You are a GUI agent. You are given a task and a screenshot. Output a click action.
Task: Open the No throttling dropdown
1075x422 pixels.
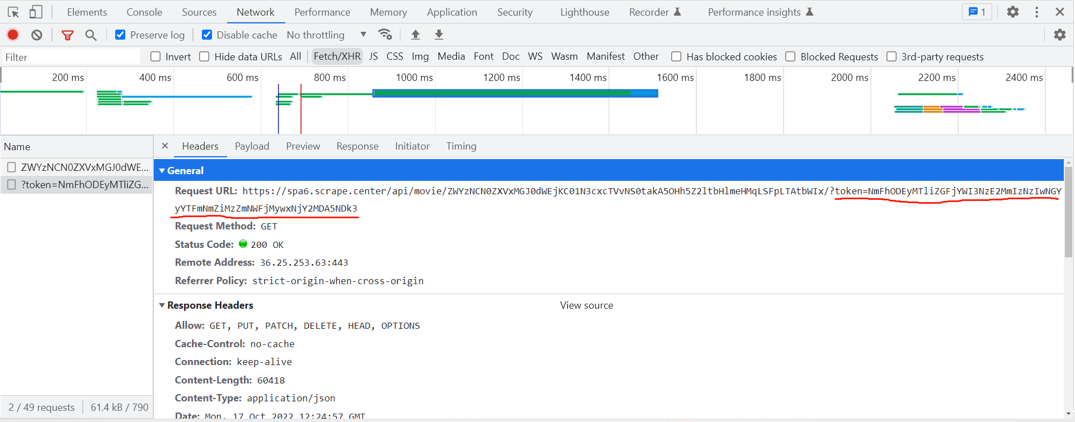[327, 35]
